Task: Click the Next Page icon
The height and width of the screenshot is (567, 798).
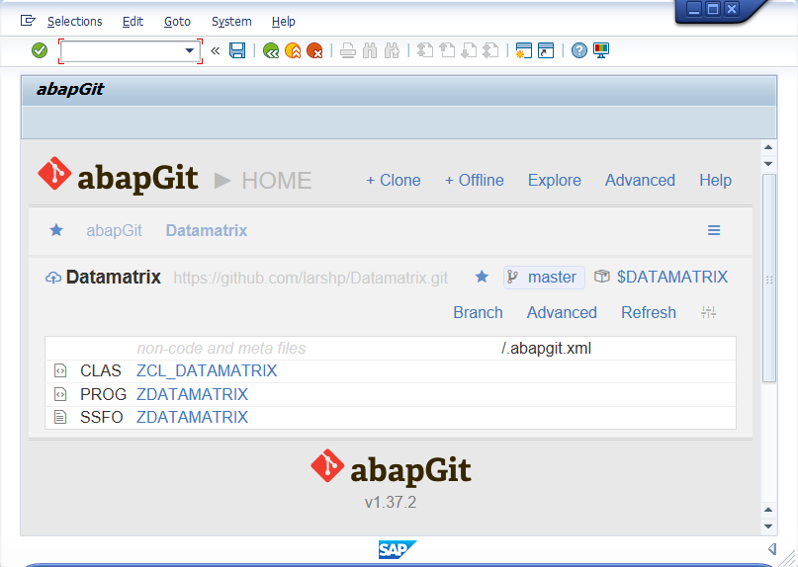Action: coord(469,50)
